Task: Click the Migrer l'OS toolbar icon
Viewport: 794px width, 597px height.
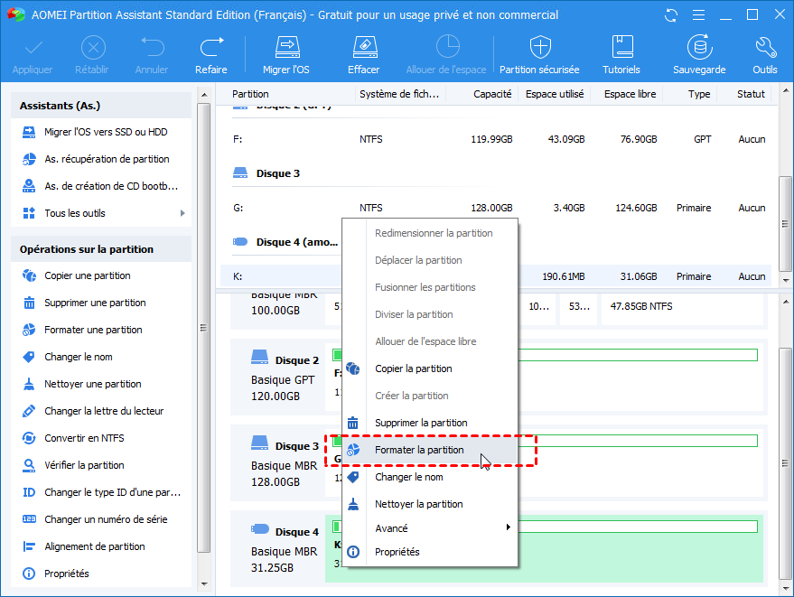Action: 286,48
